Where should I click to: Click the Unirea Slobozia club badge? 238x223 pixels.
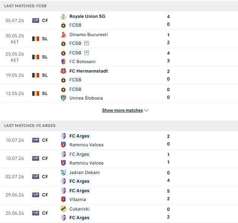[x=63, y=98]
